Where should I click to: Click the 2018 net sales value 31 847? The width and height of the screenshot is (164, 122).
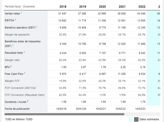tap(62, 14)
